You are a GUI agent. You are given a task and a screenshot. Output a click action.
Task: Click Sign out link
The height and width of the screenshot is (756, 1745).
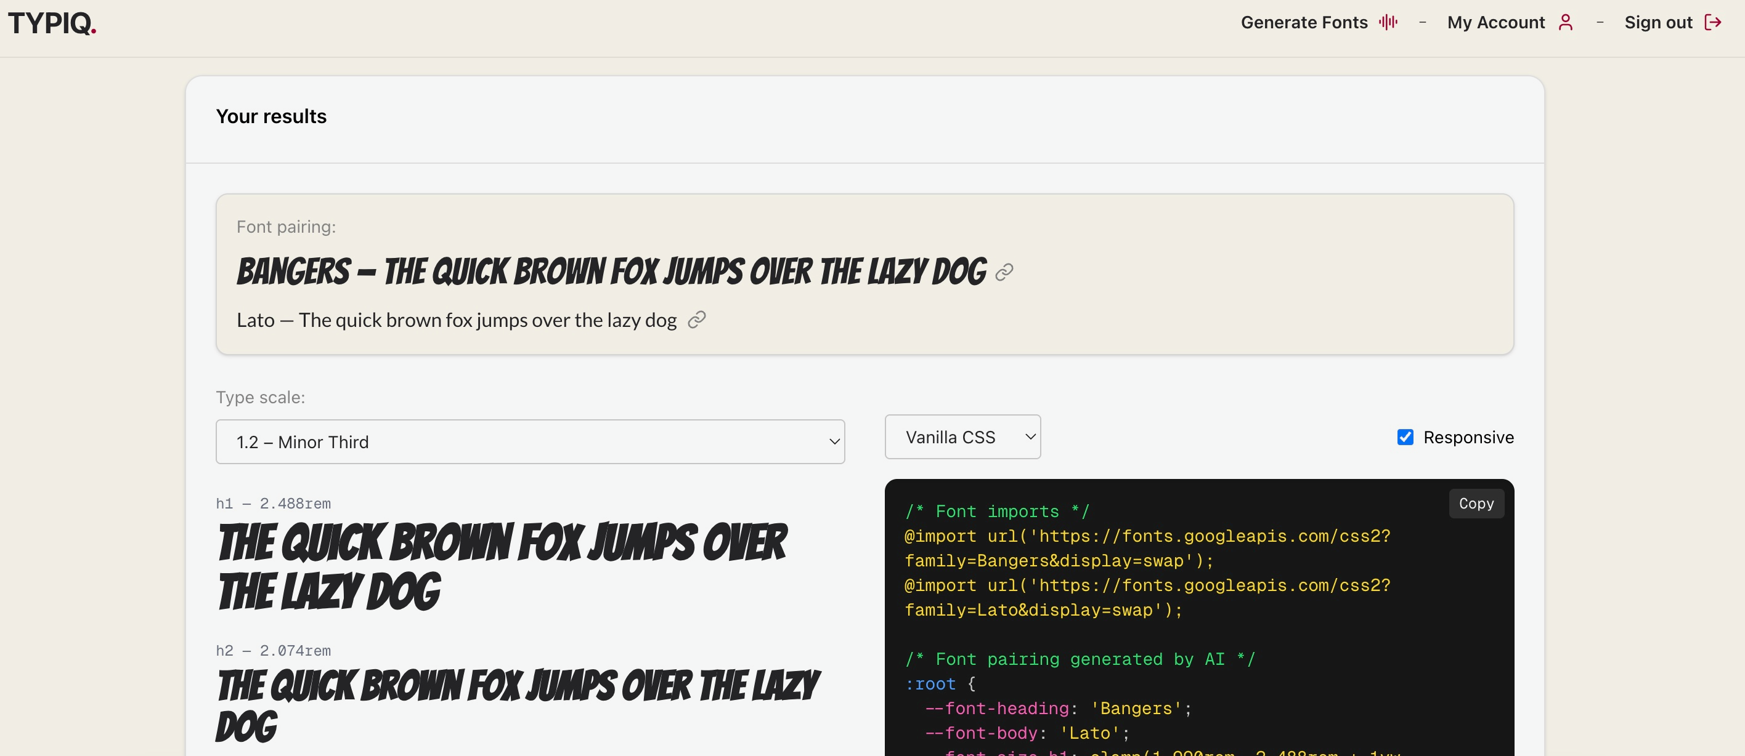coord(1658,22)
